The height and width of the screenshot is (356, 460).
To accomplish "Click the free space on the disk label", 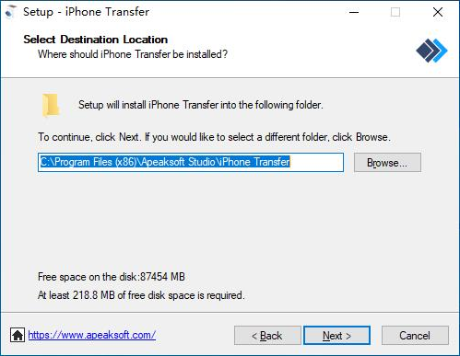I will (x=112, y=277).
